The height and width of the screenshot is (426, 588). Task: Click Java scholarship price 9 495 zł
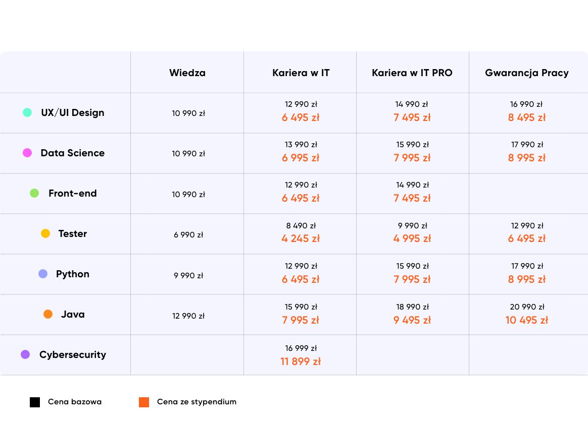[x=412, y=321]
